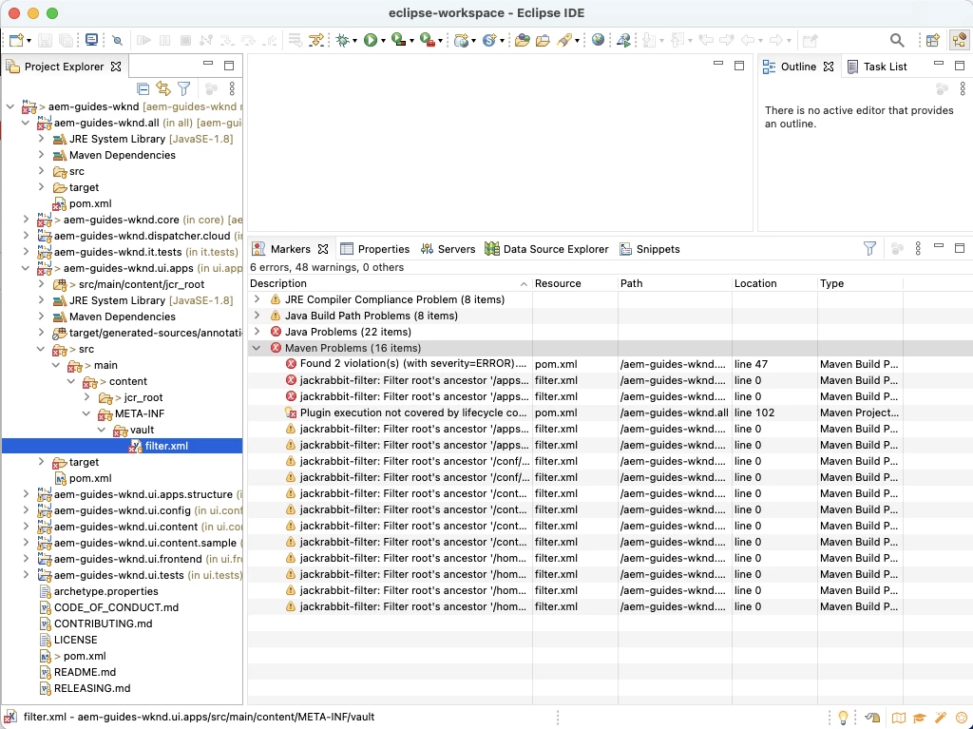Viewport: 973px width, 729px height.
Task: Sort markers by the Resource column header
Action: 575,283
